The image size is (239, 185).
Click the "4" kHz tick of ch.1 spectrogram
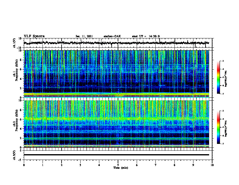click(x=21, y=79)
